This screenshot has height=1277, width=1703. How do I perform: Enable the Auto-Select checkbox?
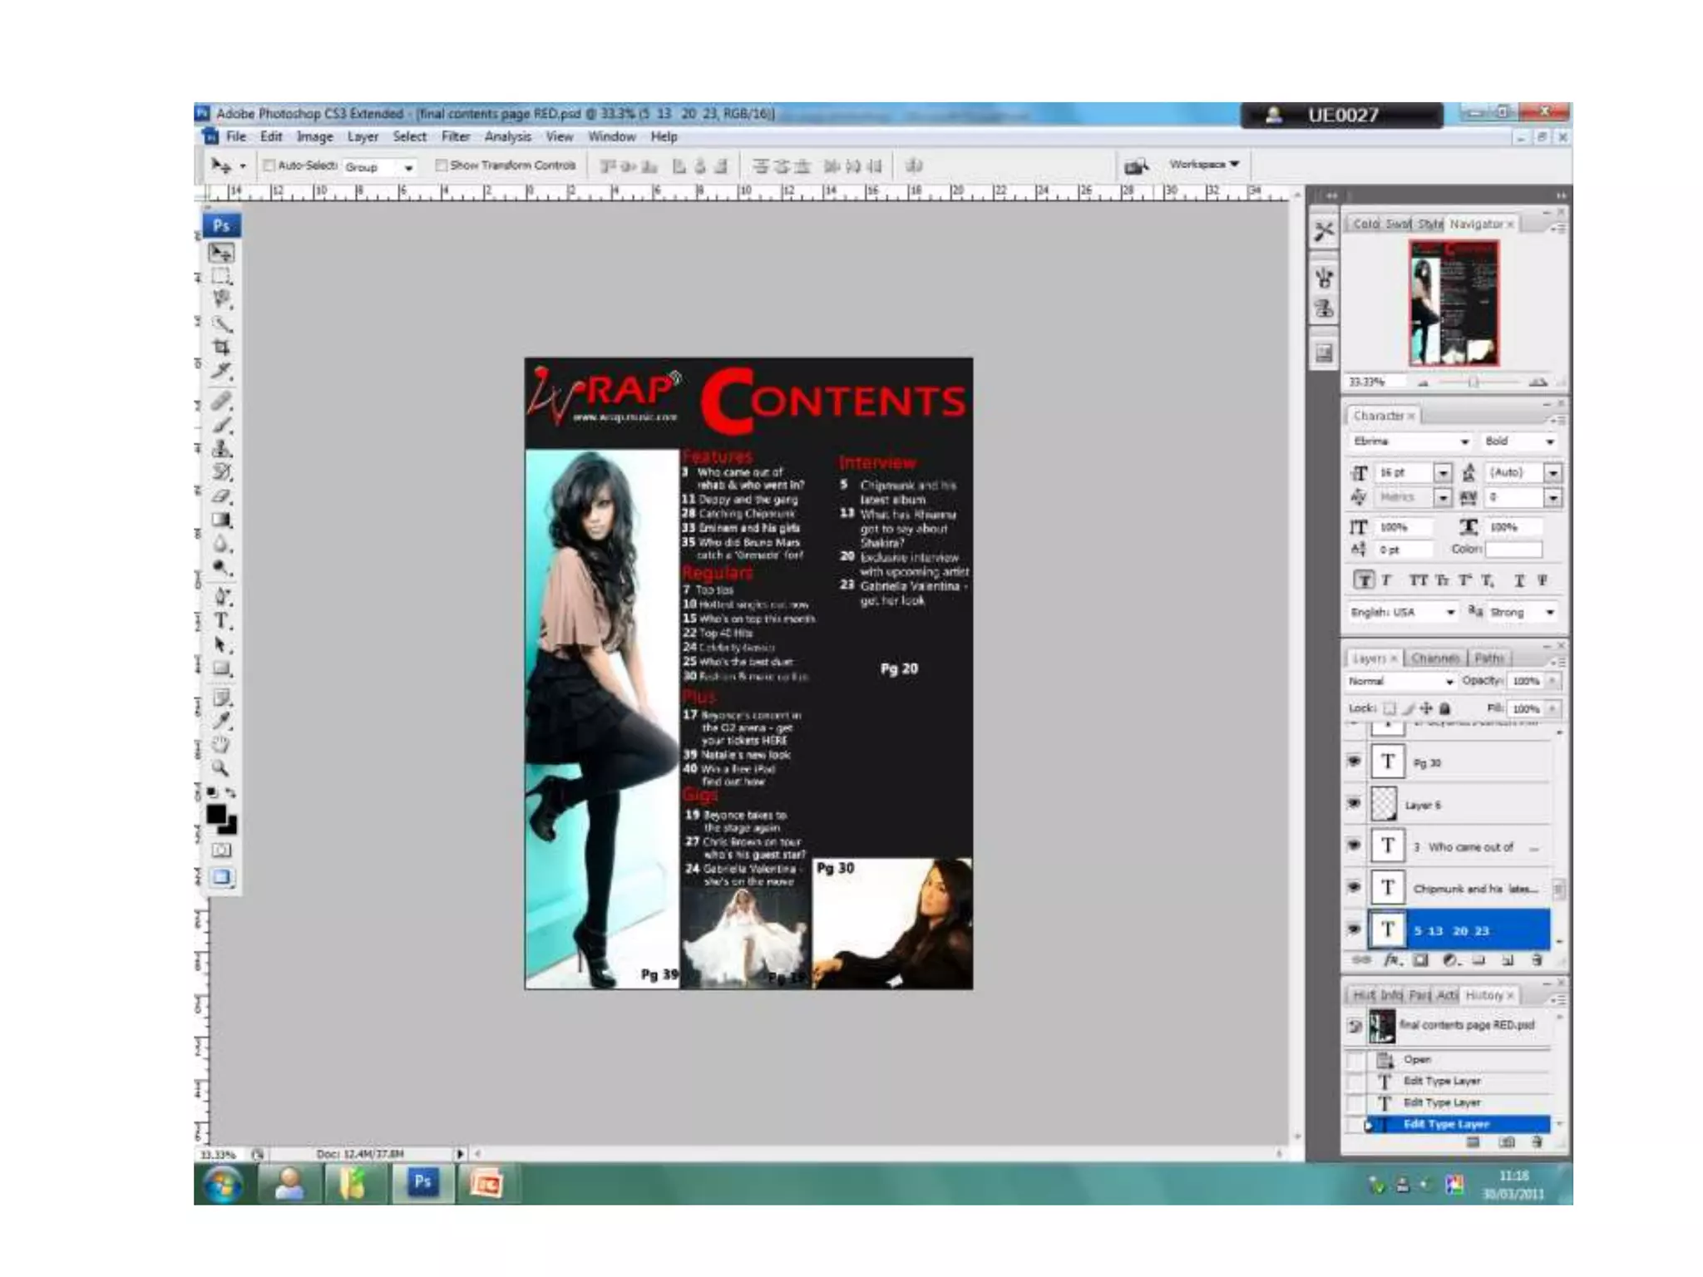(x=269, y=165)
